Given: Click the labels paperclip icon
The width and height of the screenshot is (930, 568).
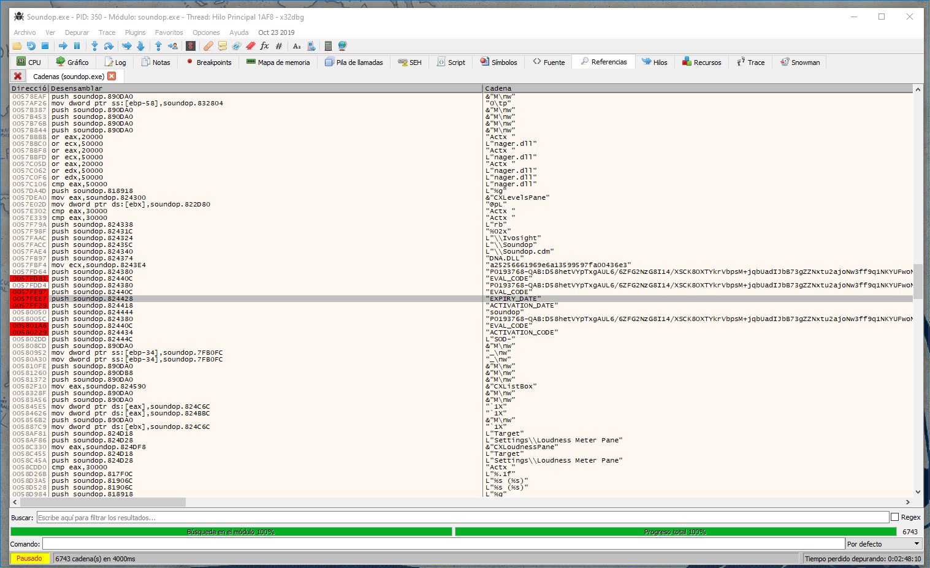Looking at the screenshot, I should pyautogui.click(x=237, y=46).
